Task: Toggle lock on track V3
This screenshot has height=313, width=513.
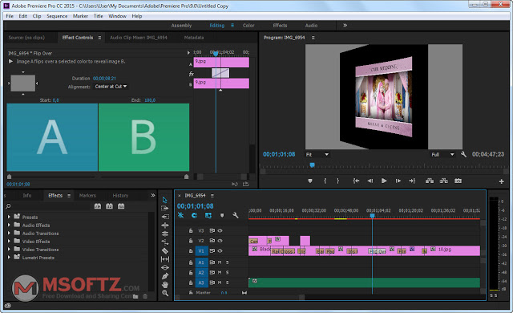Action: coord(191,231)
